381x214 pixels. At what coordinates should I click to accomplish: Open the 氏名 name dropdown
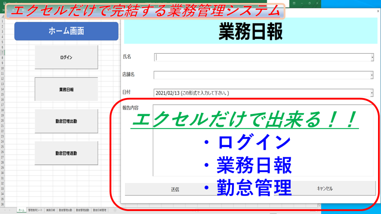tap(371, 57)
